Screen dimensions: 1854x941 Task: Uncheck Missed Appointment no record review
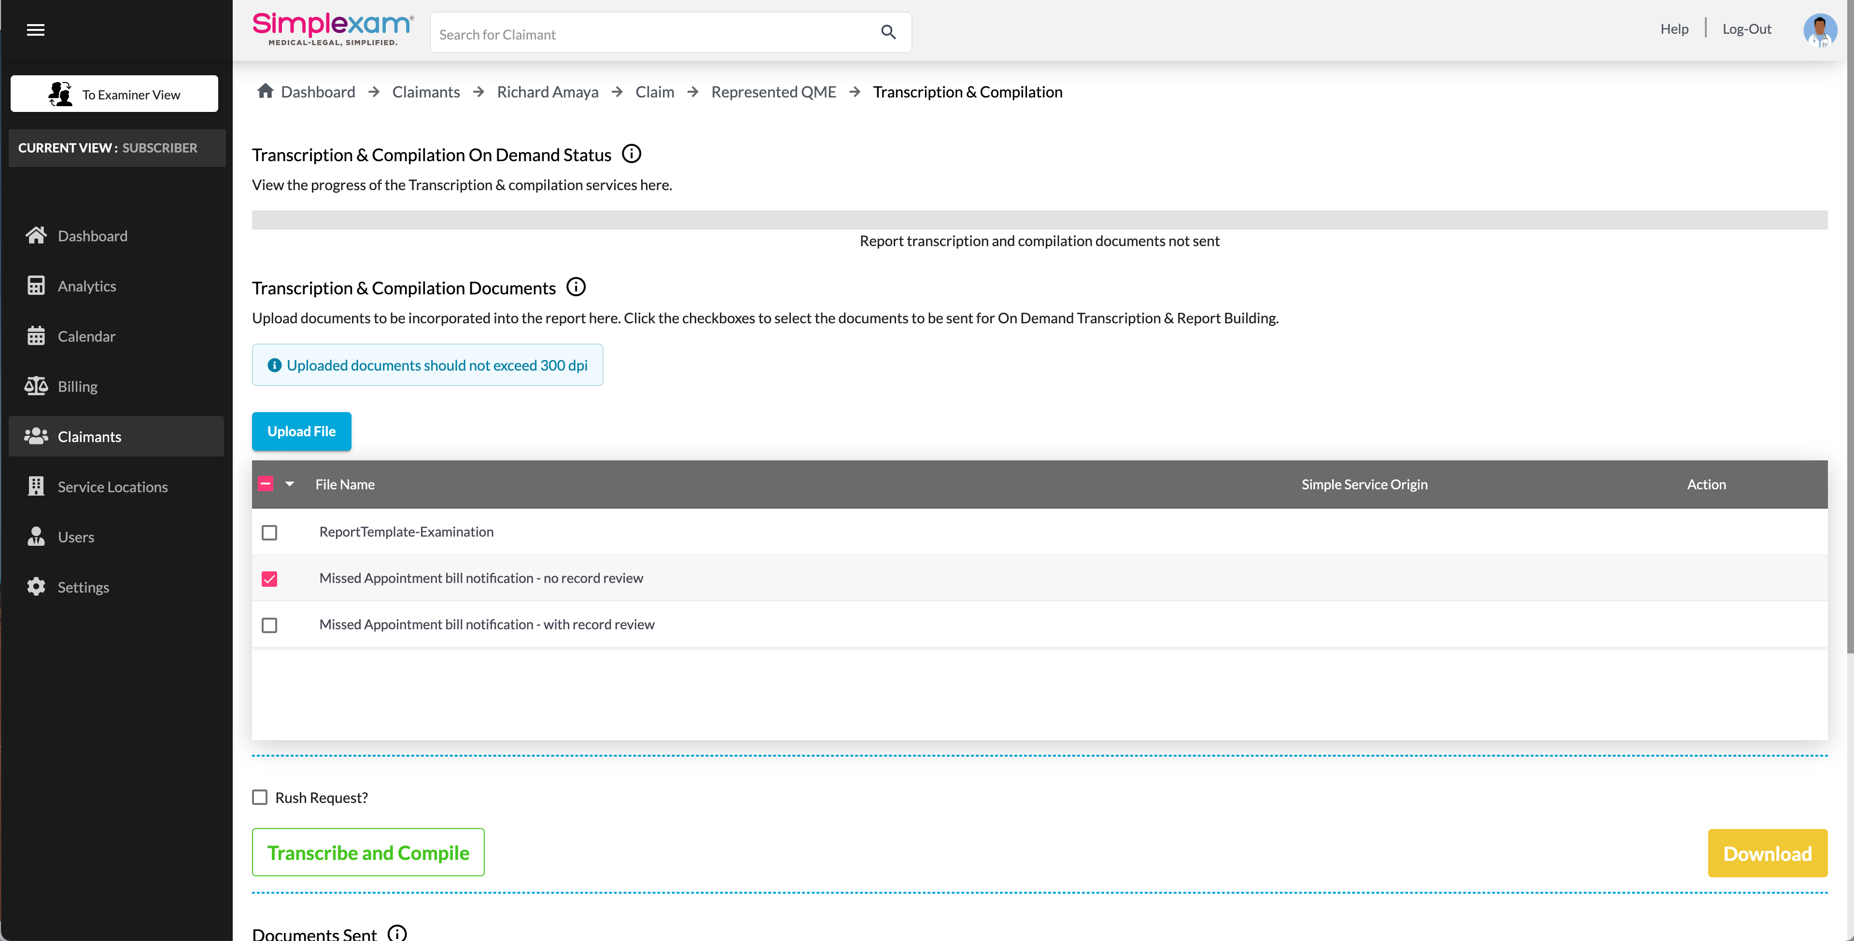pyautogui.click(x=269, y=579)
